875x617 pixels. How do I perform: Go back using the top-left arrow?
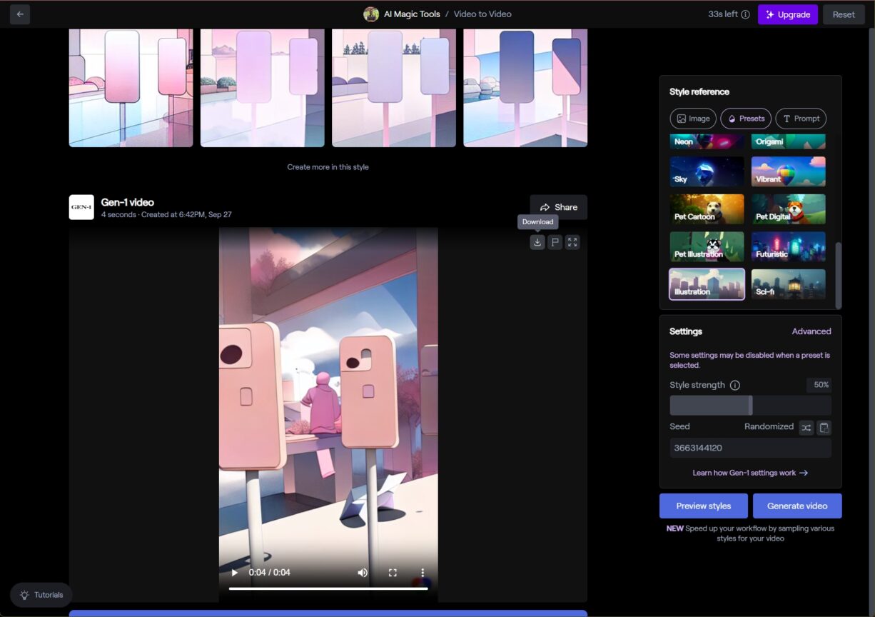click(x=19, y=14)
